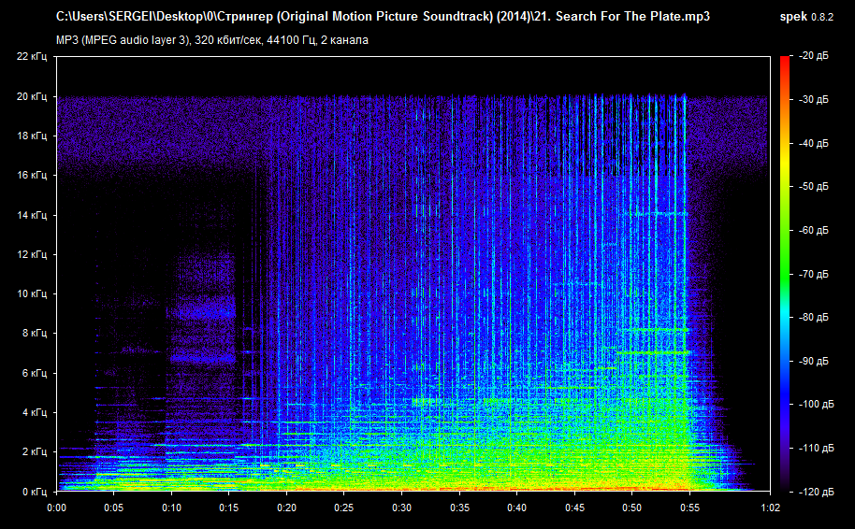Click the MP3 codec info line
The width and height of the screenshot is (855, 529).
212,40
